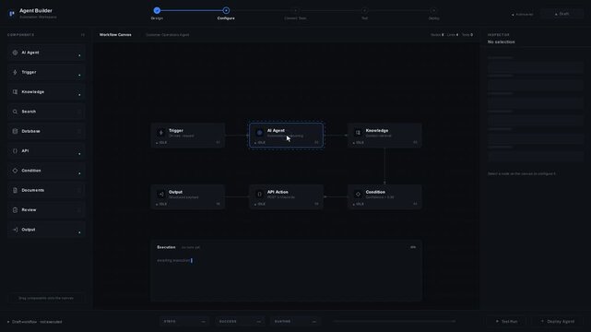The image size is (591, 332).
Task: Click the Tools counter in canvas header
Action: [x=467, y=35]
